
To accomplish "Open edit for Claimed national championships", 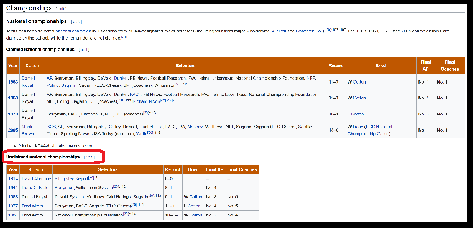I will tap(83, 50).
